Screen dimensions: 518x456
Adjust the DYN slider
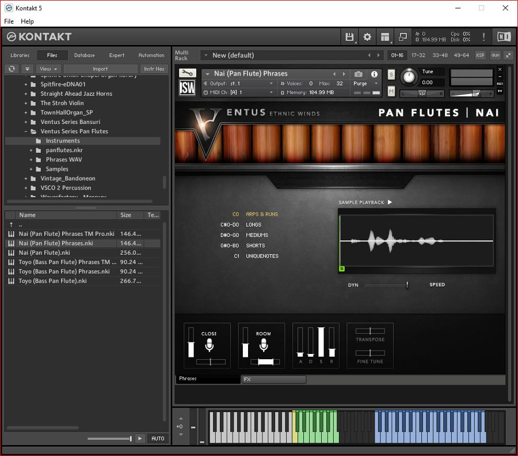[386, 285]
